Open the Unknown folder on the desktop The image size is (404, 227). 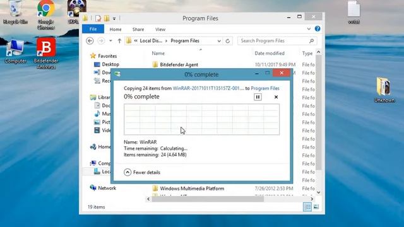(384, 90)
